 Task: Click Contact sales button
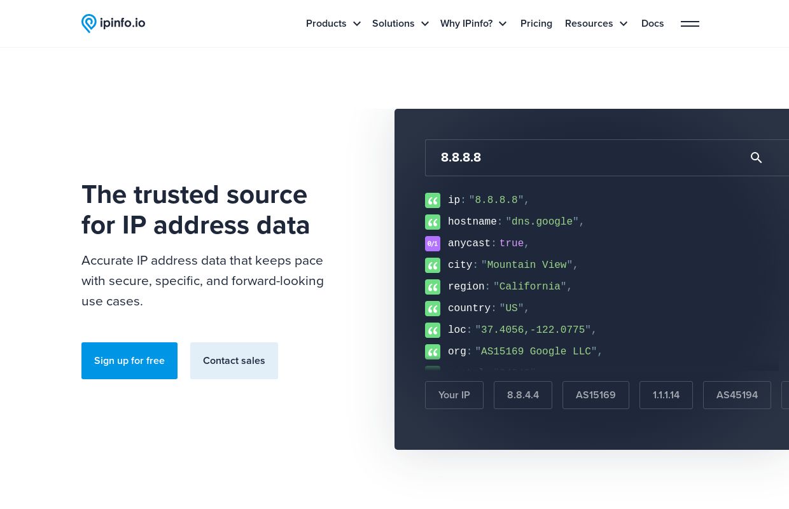234,361
